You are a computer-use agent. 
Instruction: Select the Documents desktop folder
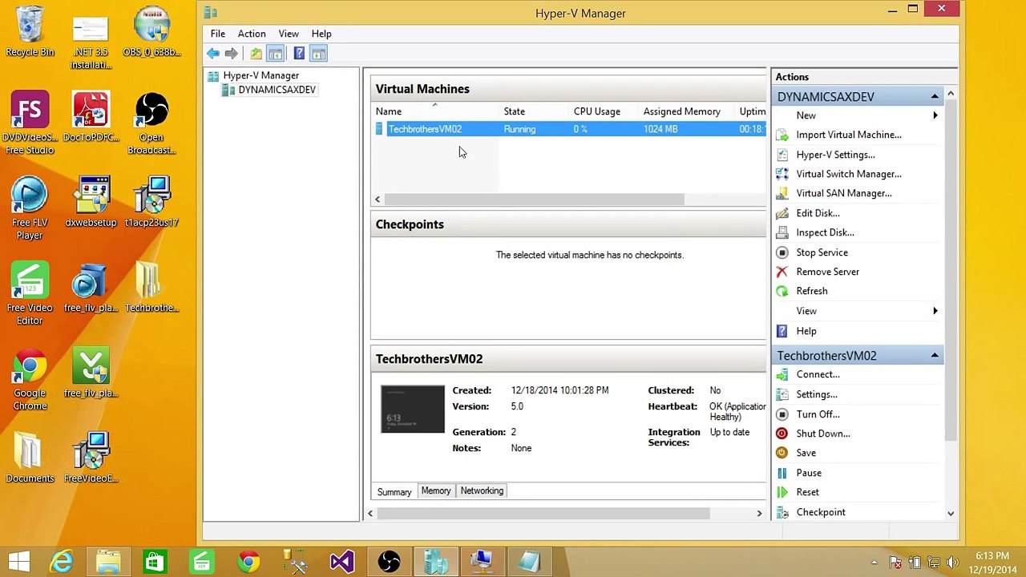30,458
